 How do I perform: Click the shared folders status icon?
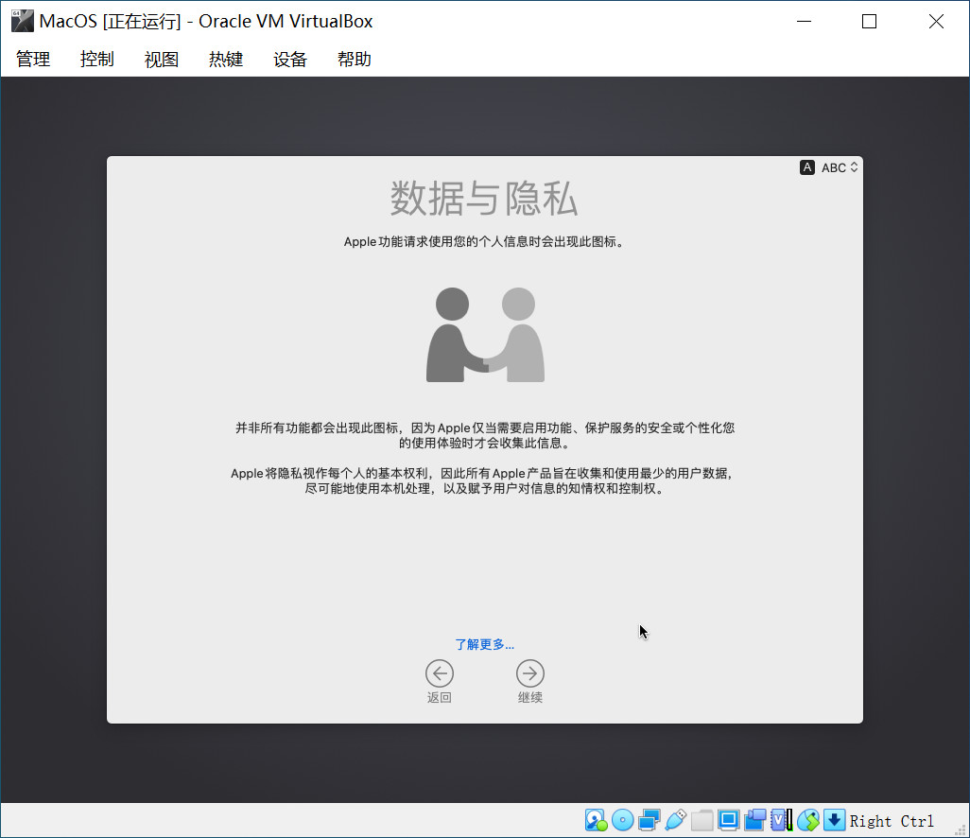point(702,821)
